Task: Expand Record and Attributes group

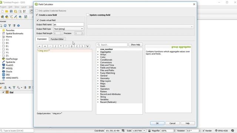Action: click(x=98, y=94)
